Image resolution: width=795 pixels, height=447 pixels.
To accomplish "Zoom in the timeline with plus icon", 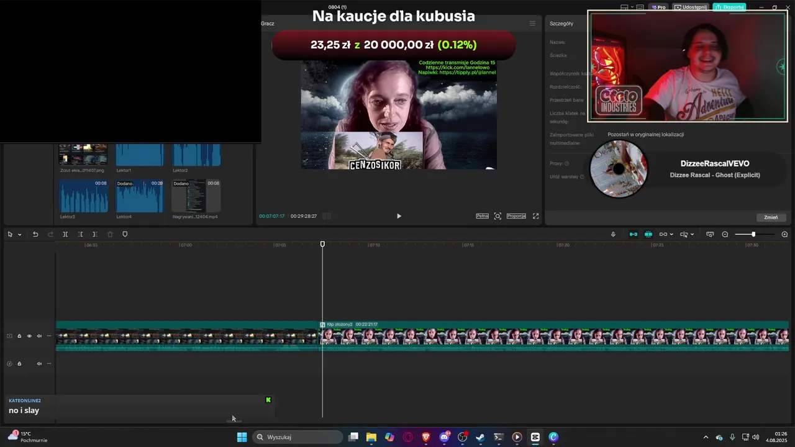I will tap(784, 234).
